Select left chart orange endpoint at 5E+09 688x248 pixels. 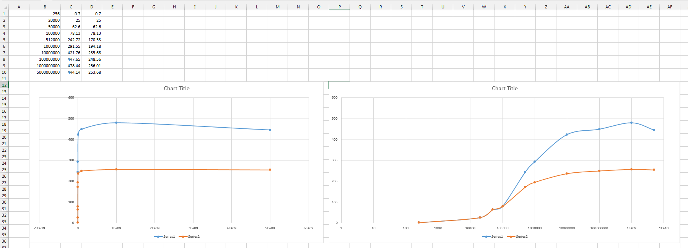[270, 170]
